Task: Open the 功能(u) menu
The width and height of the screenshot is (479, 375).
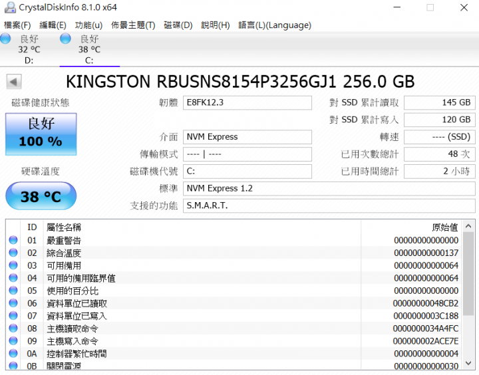Action: [x=88, y=25]
